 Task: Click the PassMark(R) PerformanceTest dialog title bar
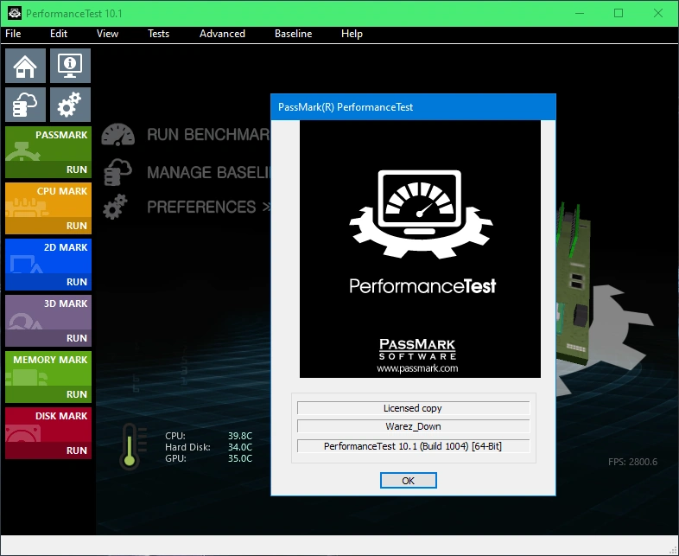413,107
